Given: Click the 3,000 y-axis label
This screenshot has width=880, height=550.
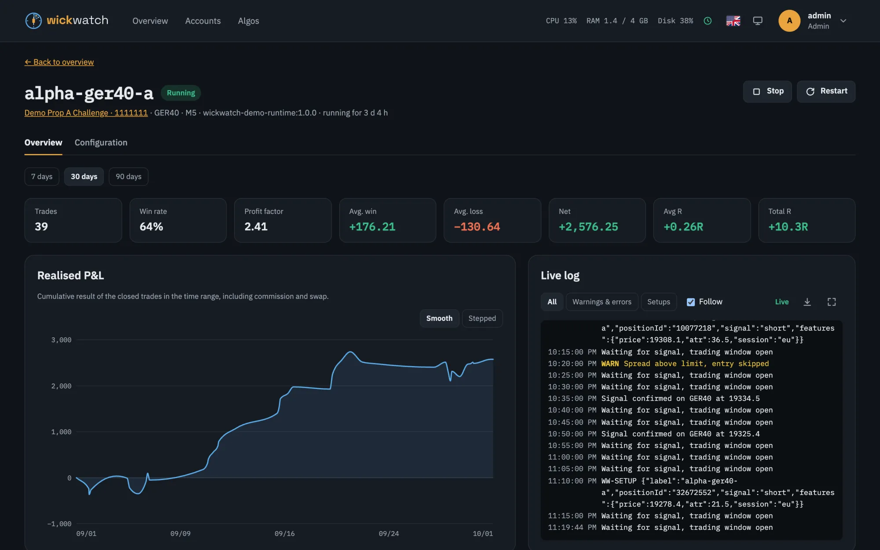Looking at the screenshot, I should (61, 340).
